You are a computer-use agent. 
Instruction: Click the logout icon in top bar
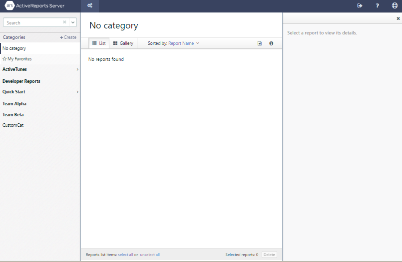[x=360, y=6]
